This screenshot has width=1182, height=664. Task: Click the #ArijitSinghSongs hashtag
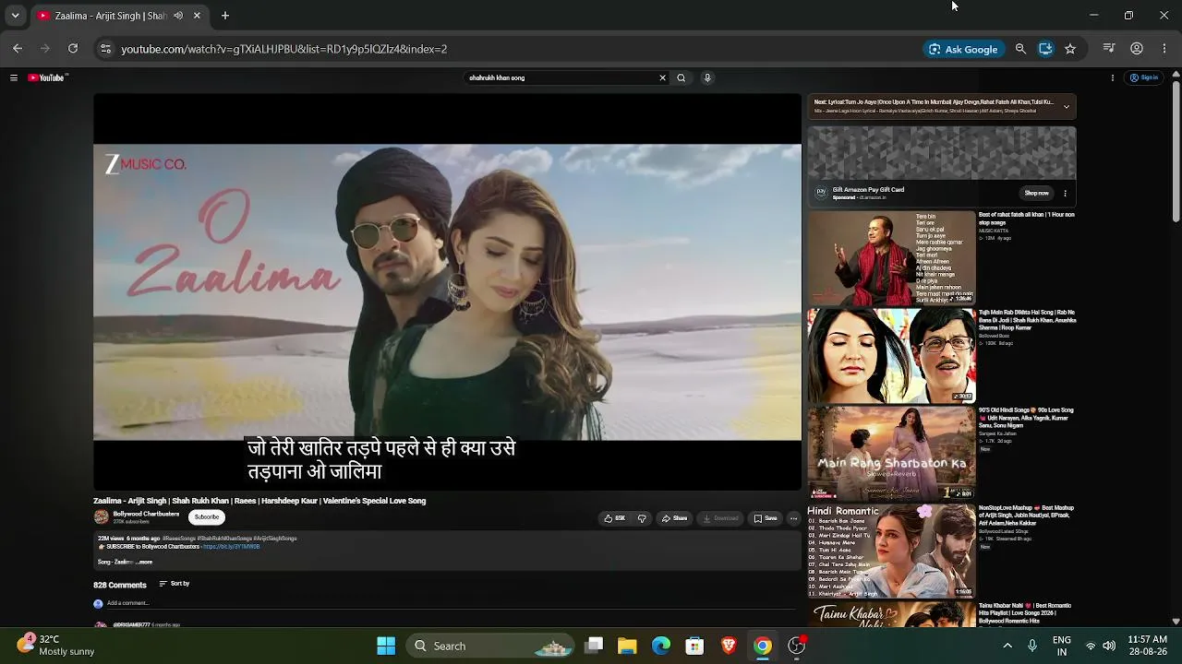point(275,539)
